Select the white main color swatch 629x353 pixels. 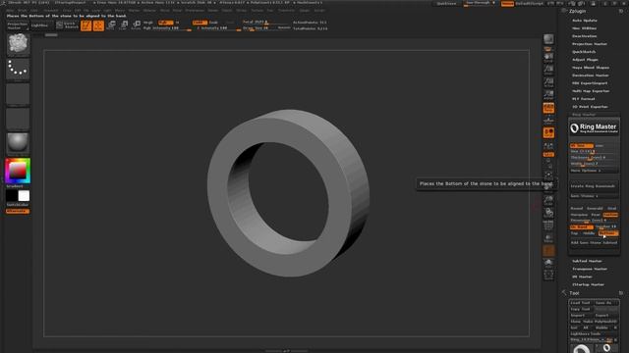point(24,196)
